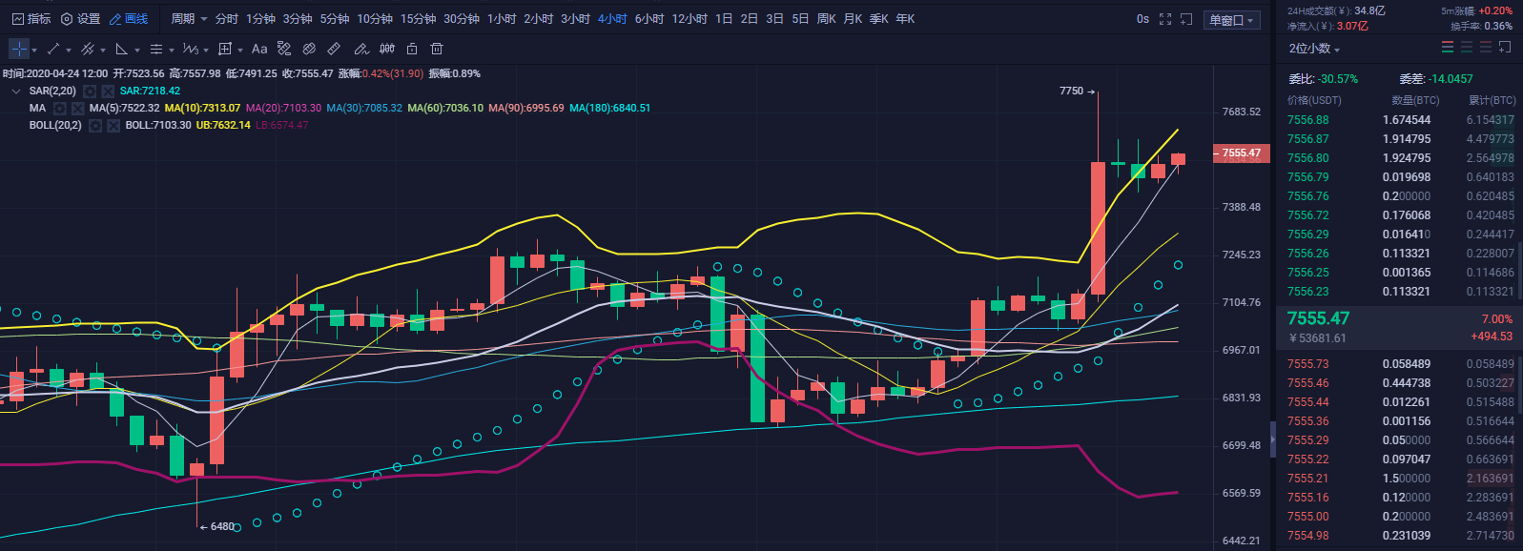Image resolution: width=1523 pixels, height=551 pixels.
Task: Open settings for the MA indicator
Action: click(59, 109)
